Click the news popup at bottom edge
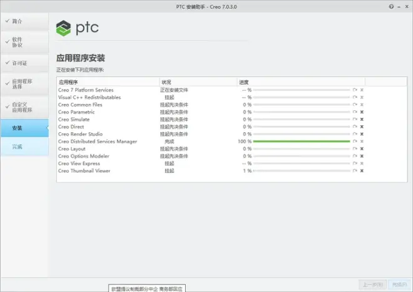 (147, 289)
